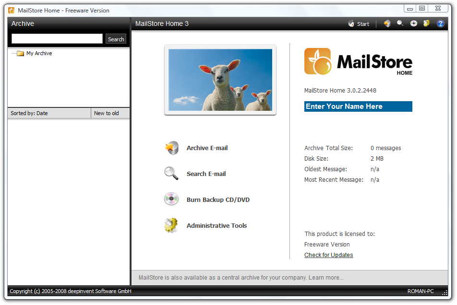Click the ROMAN-PC status bar label
457x305 pixels.
(421, 291)
